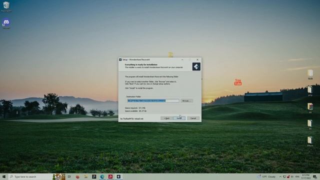Cancel the Wondershare Recoverit setup
The height and width of the screenshot is (180, 320).
point(193,118)
